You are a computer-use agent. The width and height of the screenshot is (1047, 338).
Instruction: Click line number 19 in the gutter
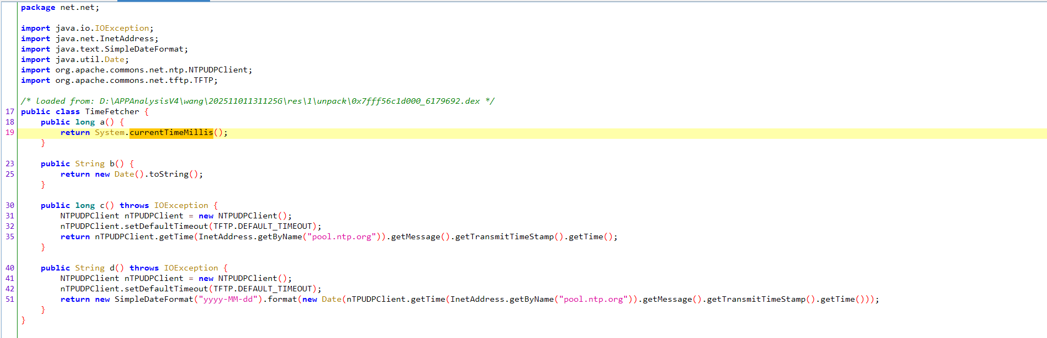point(10,133)
